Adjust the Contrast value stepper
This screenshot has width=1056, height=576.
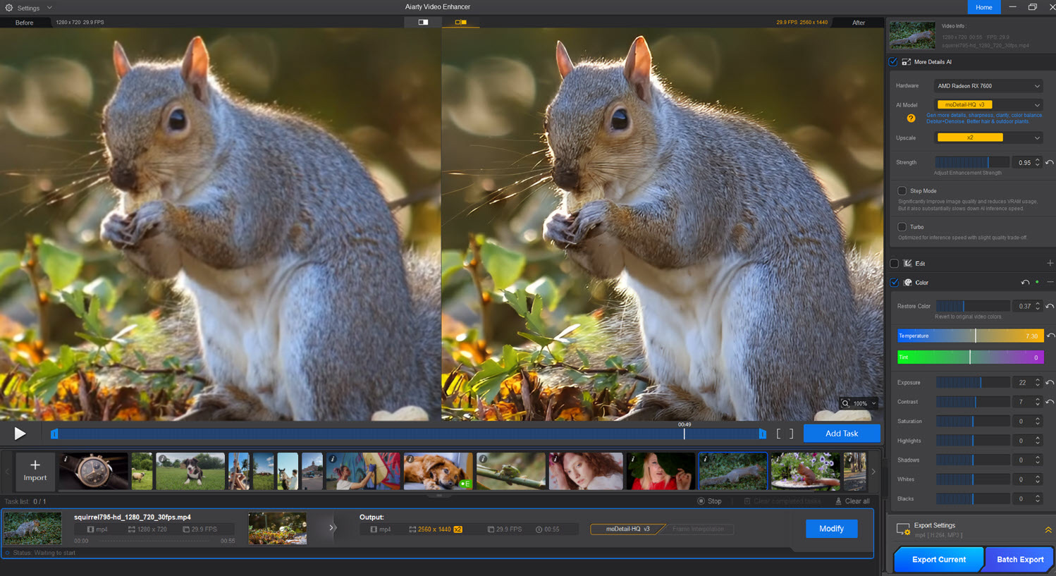[x=1037, y=402]
